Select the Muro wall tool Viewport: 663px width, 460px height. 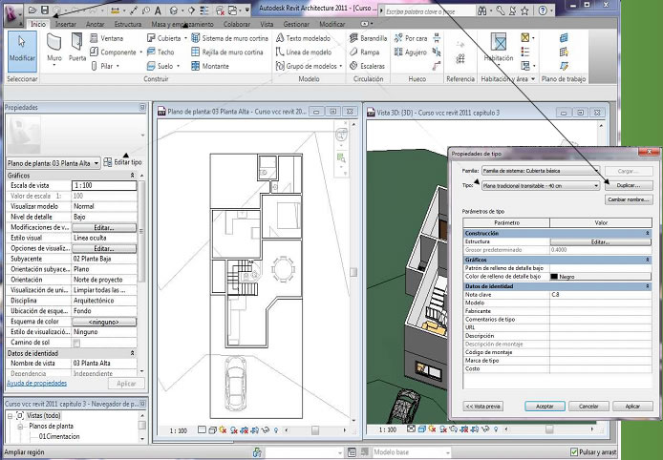pyautogui.click(x=54, y=46)
